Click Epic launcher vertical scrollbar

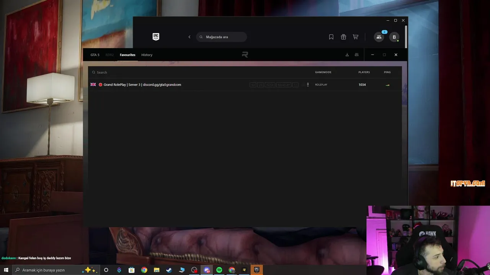tap(406, 36)
